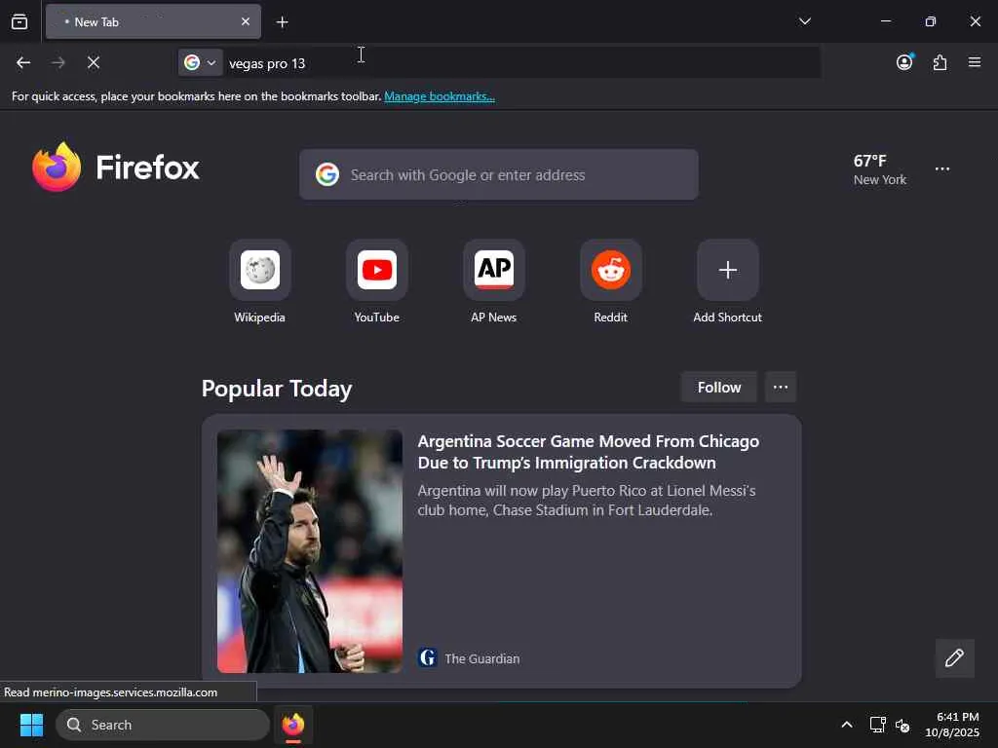Click the Firefox logo

pos(116,168)
